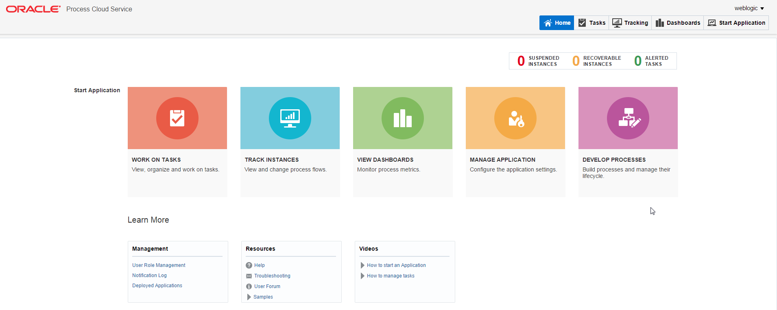This screenshot has width=777, height=310.
Task: Click the View Dashboards bar chart icon
Action: click(403, 118)
